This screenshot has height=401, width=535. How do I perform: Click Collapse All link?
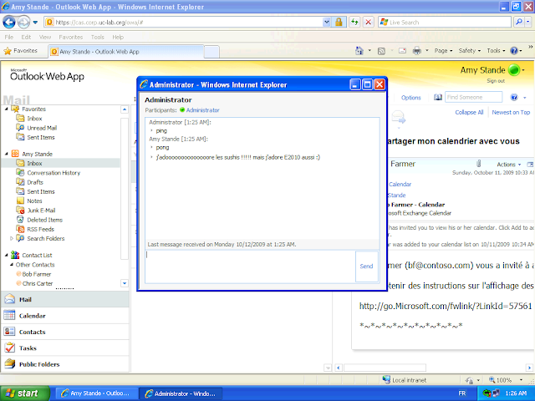[469, 112]
